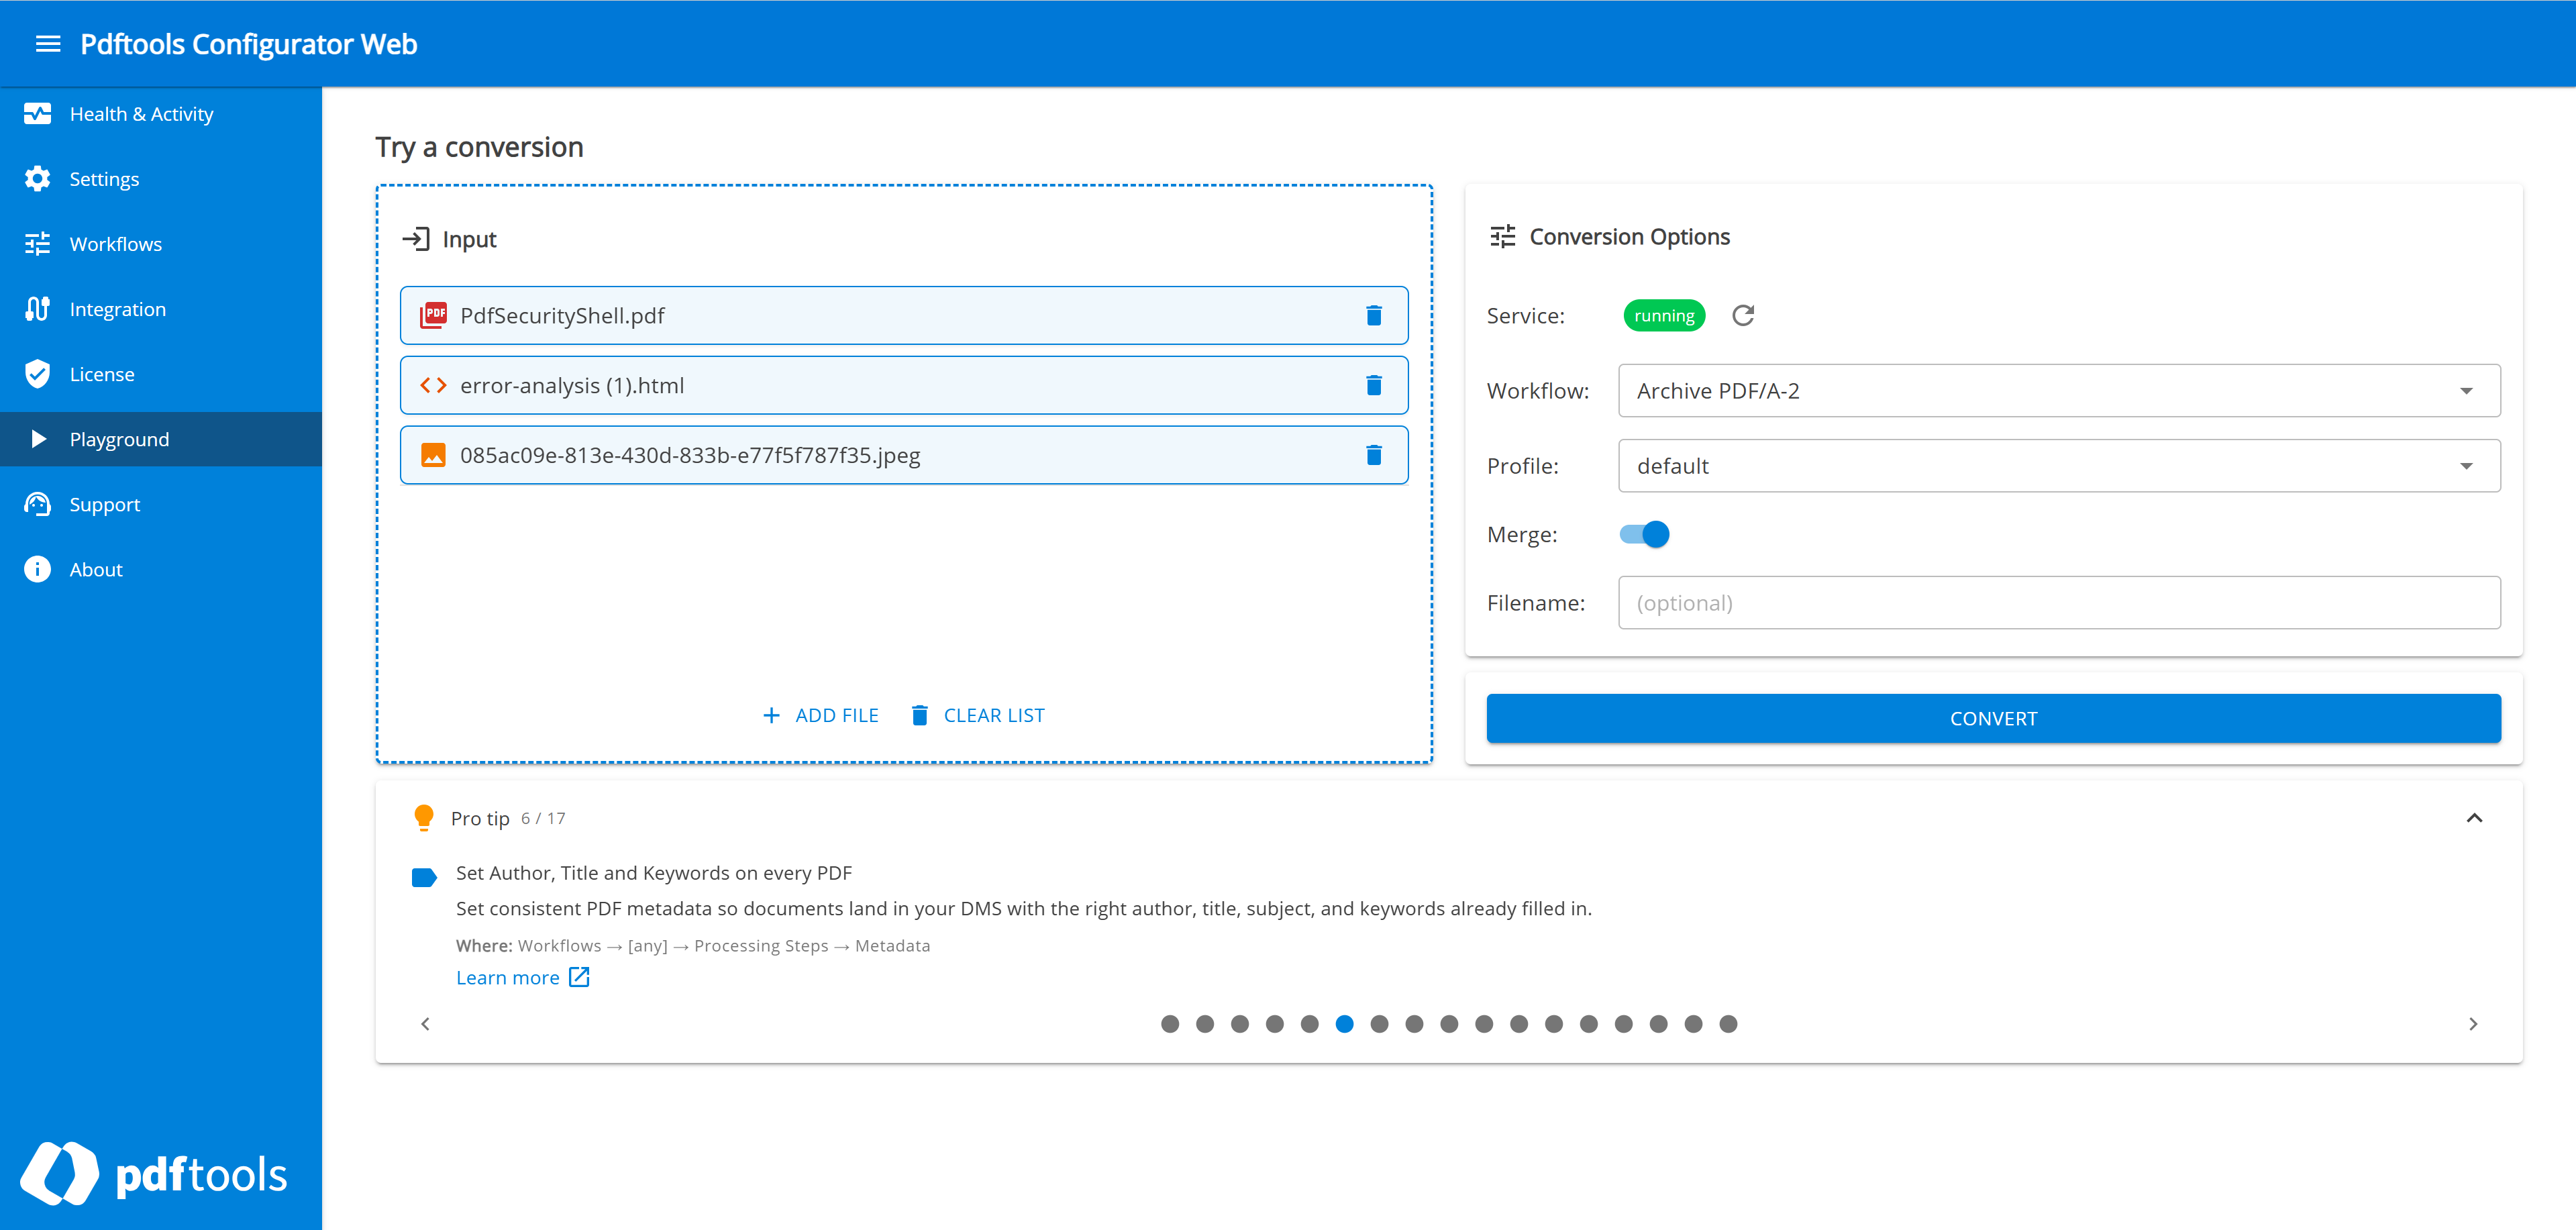Viewport: 2576px width, 1230px height.
Task: Select the seventh pro tip dot
Action: coord(1379,1024)
